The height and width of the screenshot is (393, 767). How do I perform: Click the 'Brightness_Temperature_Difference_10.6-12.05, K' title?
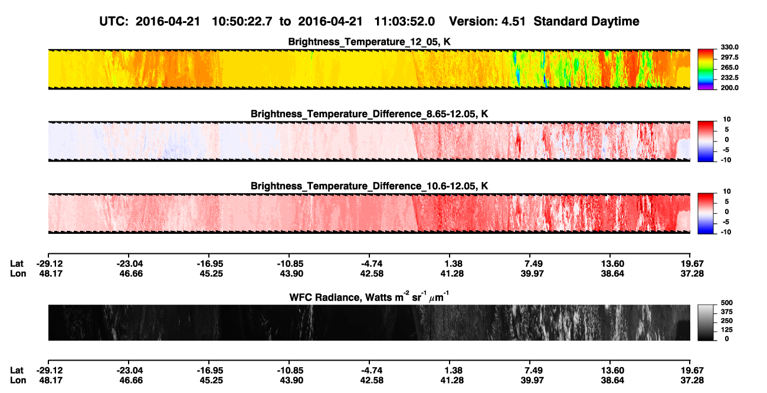point(369,186)
